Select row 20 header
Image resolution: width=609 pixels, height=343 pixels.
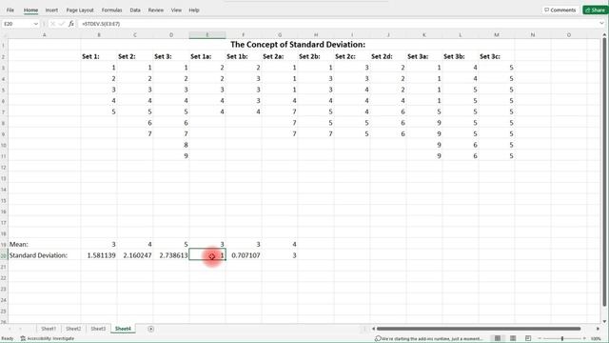[x=4, y=255]
